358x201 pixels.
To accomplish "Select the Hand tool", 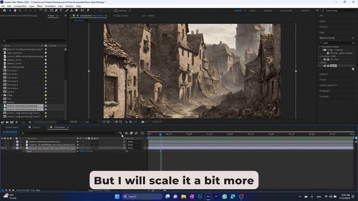I will [x=15, y=11].
